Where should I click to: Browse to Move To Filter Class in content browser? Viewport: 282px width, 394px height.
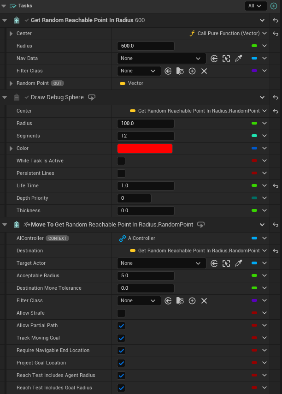tap(180, 301)
